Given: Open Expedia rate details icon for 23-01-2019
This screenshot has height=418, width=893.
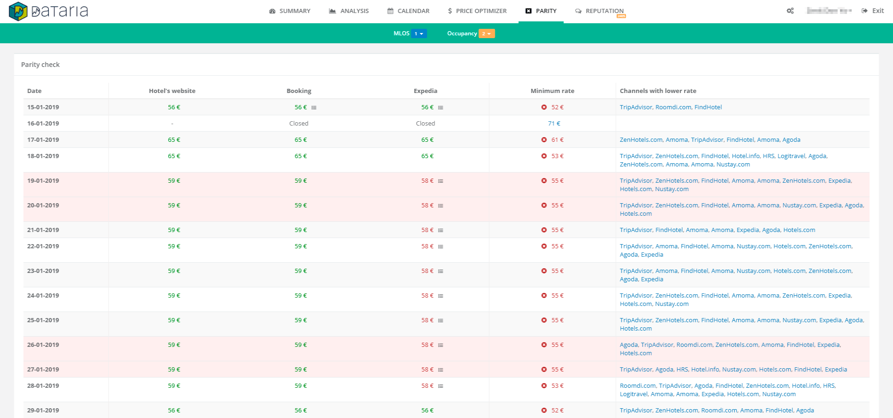Looking at the screenshot, I should (x=440, y=271).
